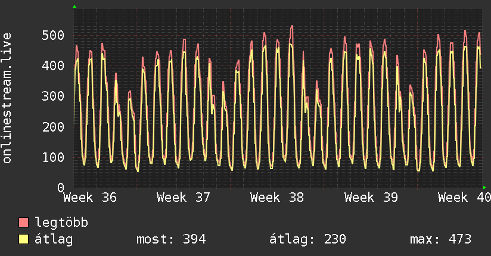The image size is (491, 256).
Task: Click the 500 y-axis value
Action: click(53, 35)
